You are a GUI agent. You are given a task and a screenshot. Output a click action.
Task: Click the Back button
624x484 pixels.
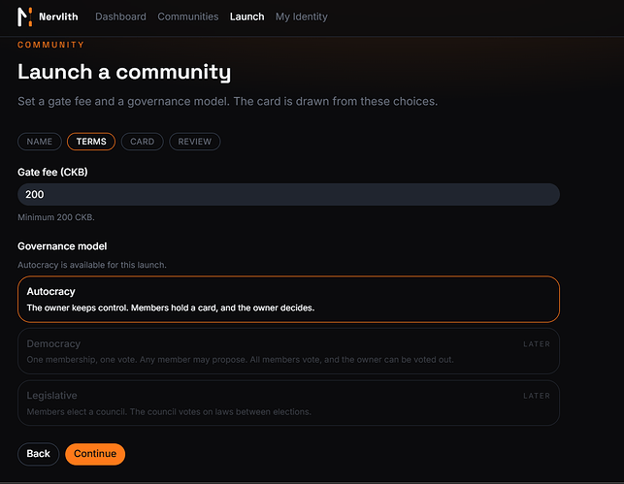click(38, 454)
